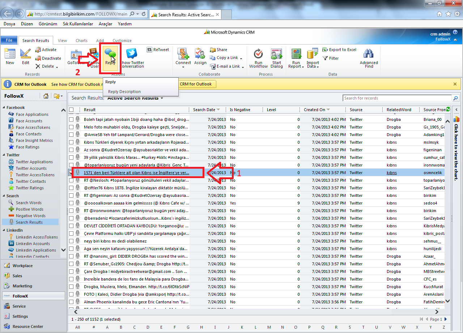Click the search magnifier button
The height and width of the screenshot is (333, 463).
455,98
